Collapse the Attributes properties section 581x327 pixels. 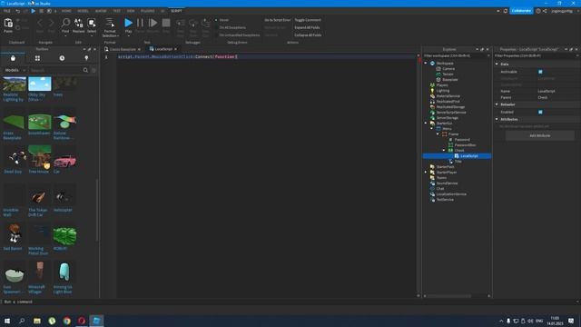pyautogui.click(x=497, y=119)
